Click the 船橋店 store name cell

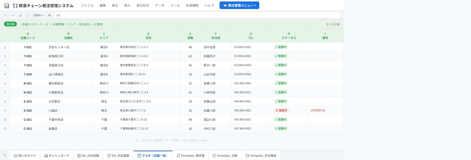(68, 128)
